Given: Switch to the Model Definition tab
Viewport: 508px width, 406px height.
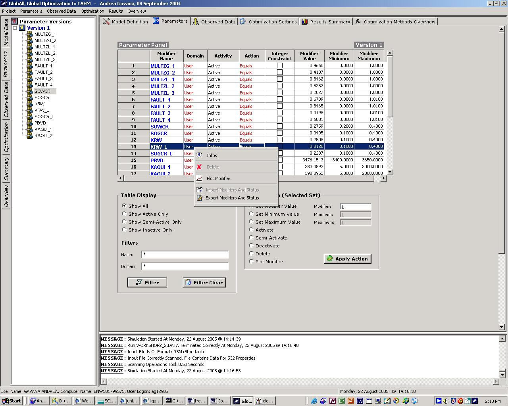Looking at the screenshot, I should (125, 21).
